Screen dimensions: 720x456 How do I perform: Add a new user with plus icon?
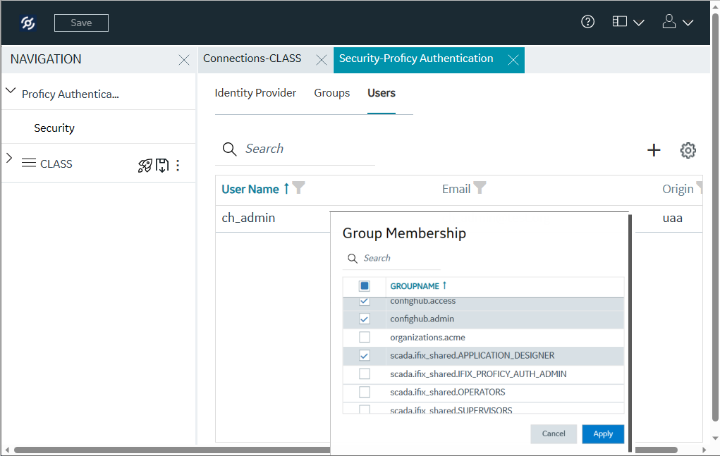654,150
